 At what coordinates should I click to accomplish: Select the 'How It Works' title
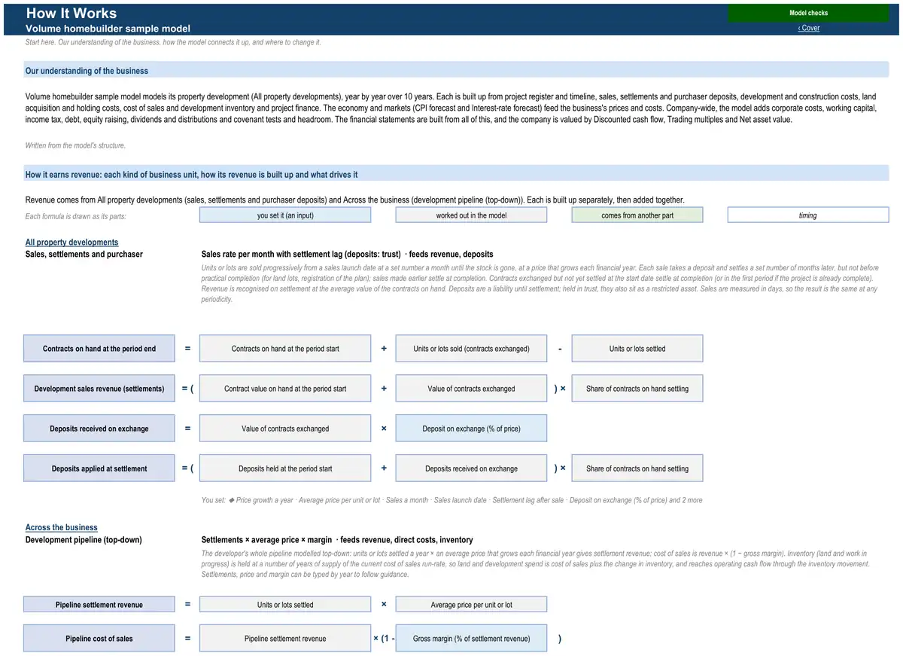pos(71,13)
